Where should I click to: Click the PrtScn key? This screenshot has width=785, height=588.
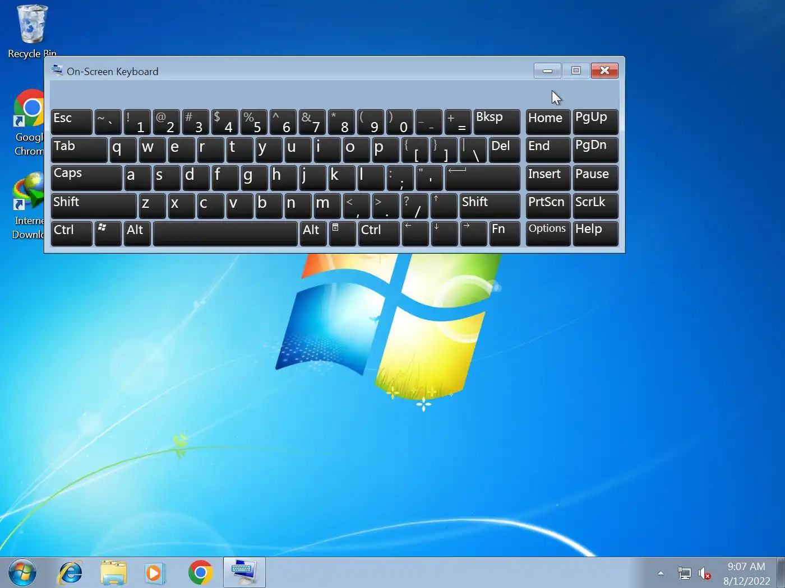coord(548,206)
